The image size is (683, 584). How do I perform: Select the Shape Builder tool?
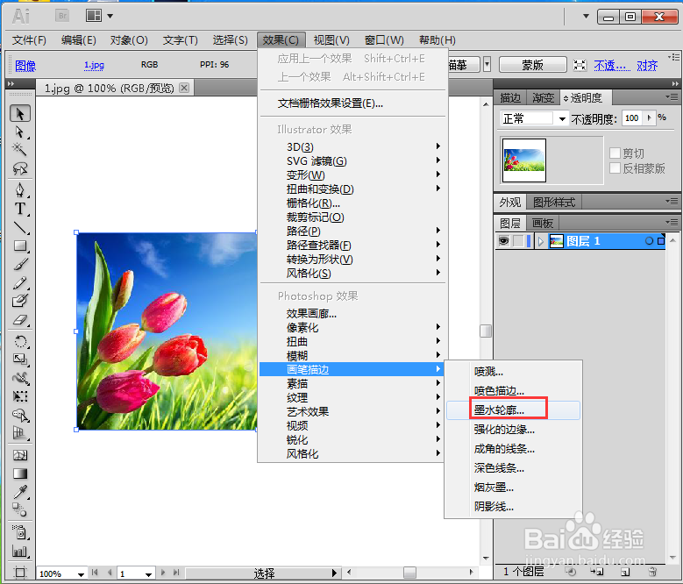point(20,415)
